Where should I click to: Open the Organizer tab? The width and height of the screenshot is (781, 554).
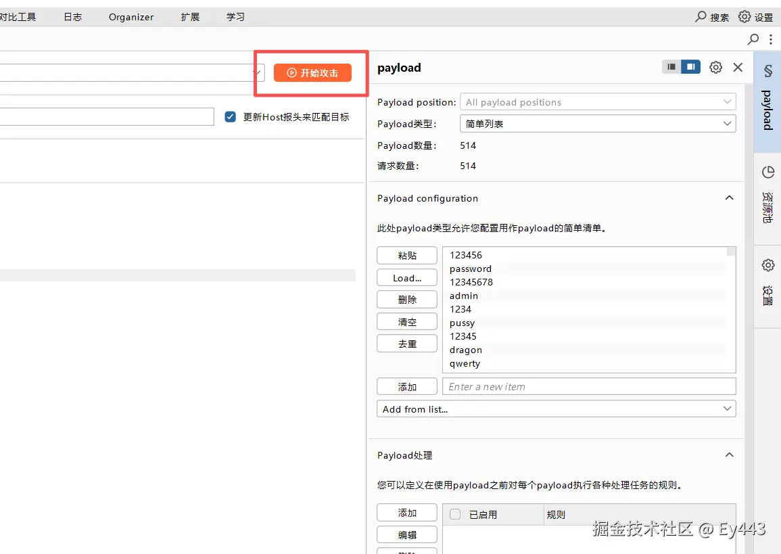(x=131, y=17)
